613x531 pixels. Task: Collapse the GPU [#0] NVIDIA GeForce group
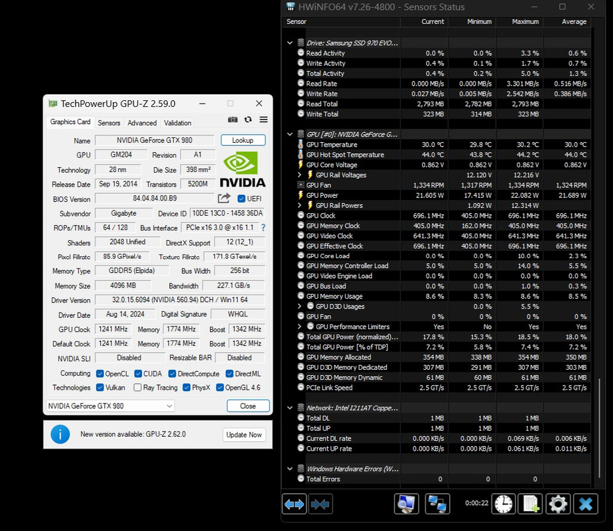[290, 134]
